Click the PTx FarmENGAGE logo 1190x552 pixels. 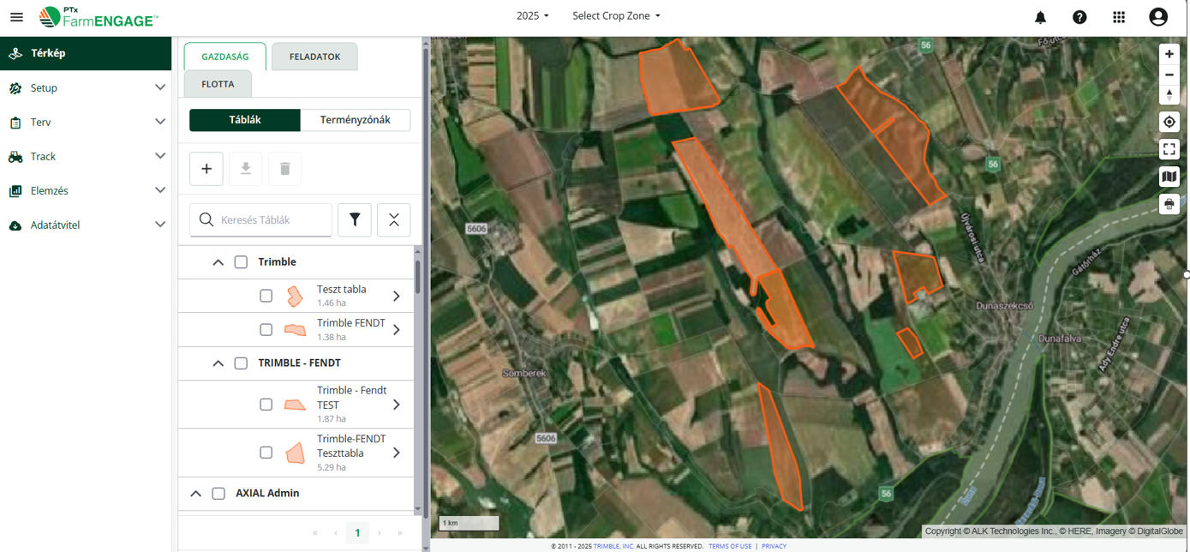[99, 17]
